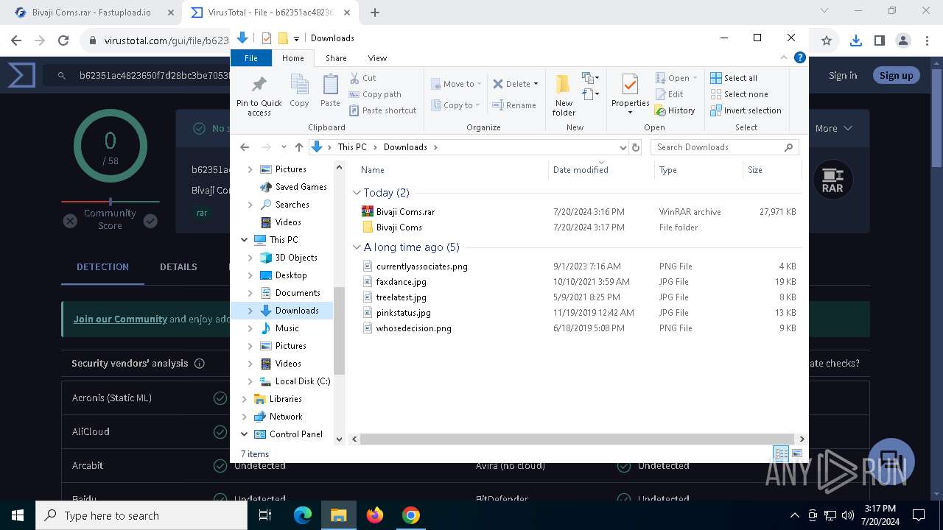
Task: Select the Bivaji Coms.rar file
Action: click(x=405, y=212)
